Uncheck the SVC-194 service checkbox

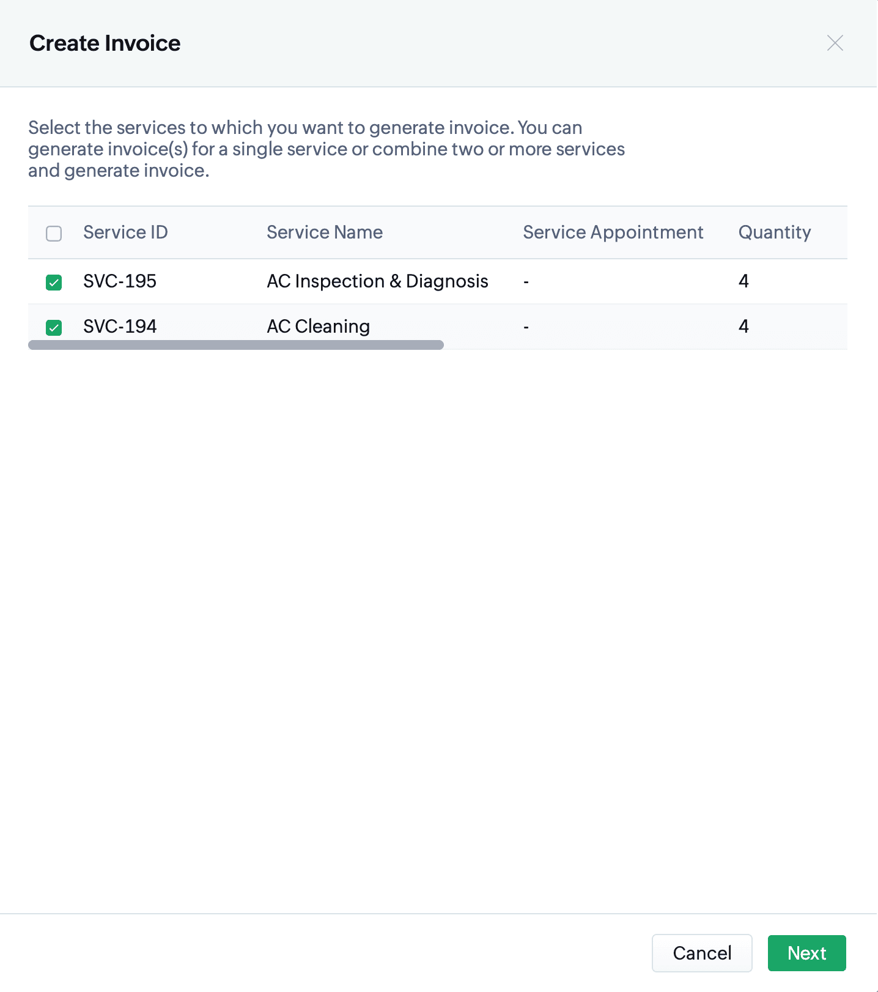tap(54, 328)
